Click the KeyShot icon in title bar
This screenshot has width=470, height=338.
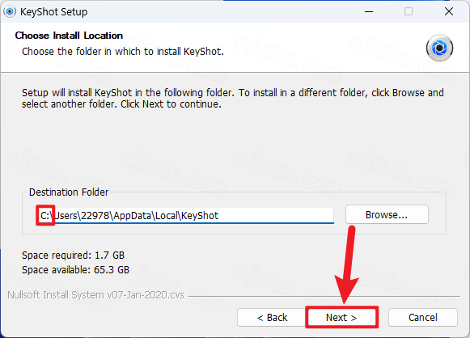(10, 11)
